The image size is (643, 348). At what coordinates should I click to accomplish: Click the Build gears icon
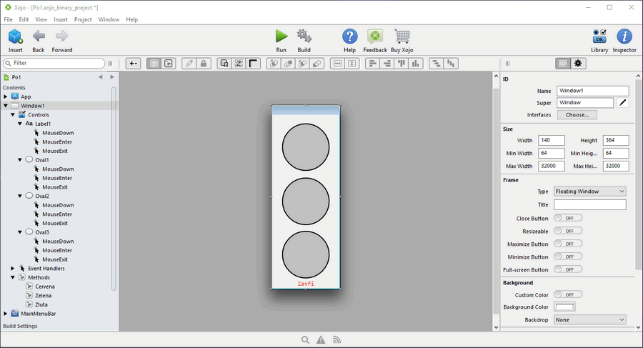[x=304, y=36]
